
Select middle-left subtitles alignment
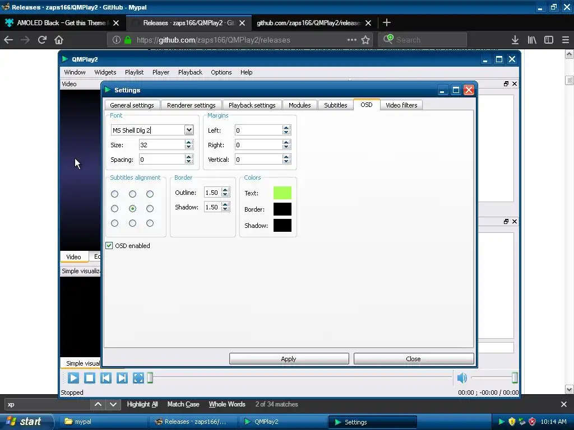click(114, 209)
